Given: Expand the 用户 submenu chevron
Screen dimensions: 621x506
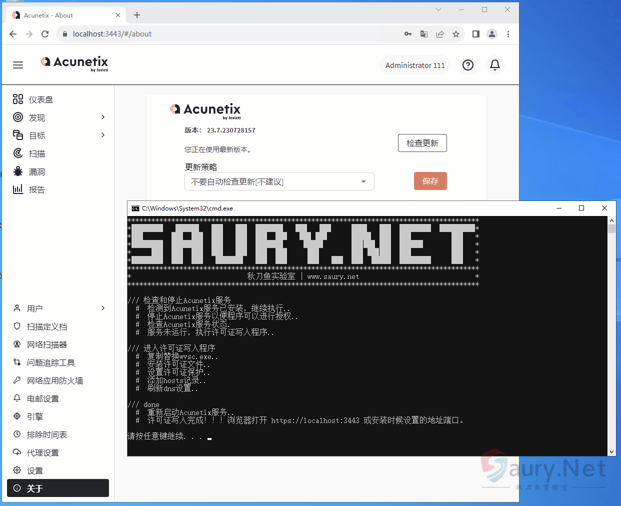Looking at the screenshot, I should click(x=103, y=308).
